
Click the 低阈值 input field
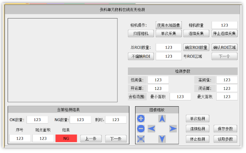click(158, 80)
